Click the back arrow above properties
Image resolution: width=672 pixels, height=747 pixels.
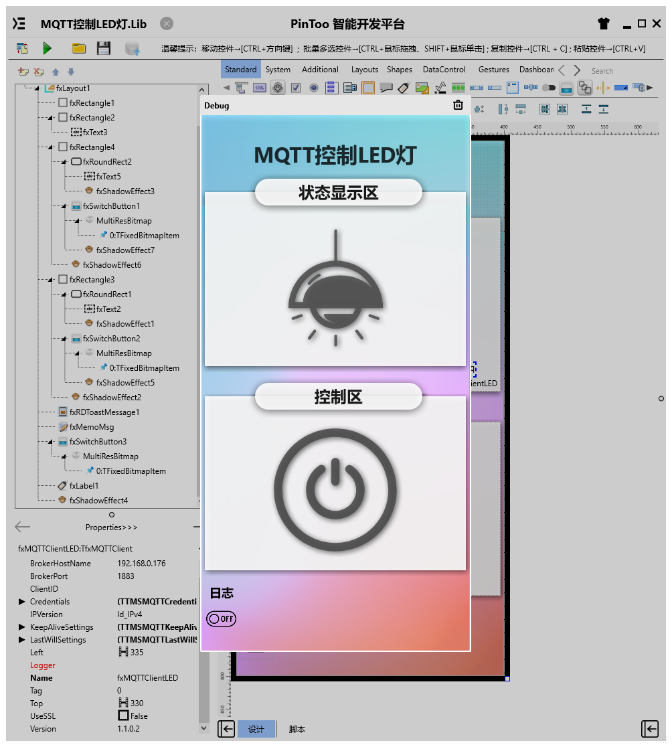point(22,526)
